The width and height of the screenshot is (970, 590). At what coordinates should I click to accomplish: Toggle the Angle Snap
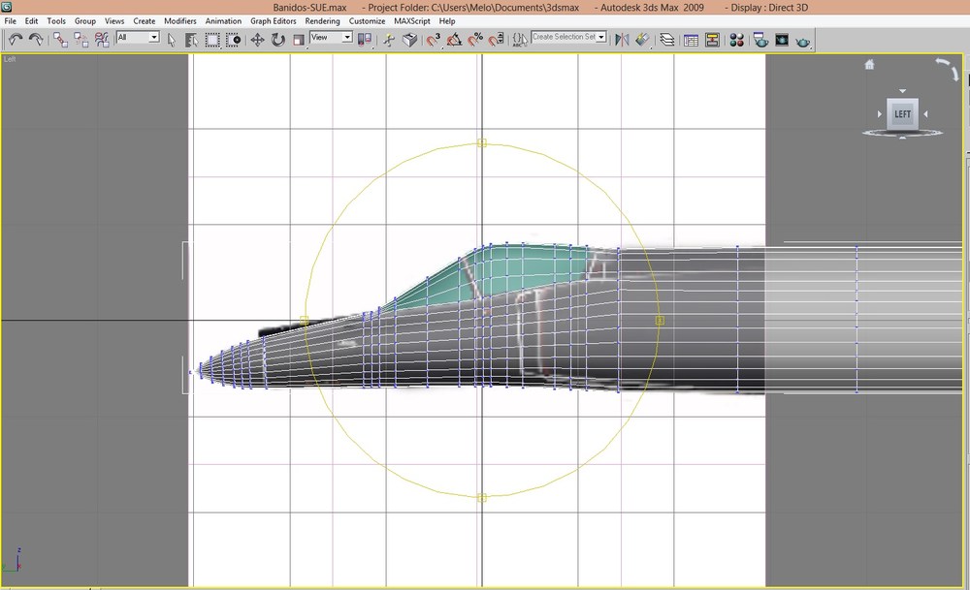pos(454,40)
